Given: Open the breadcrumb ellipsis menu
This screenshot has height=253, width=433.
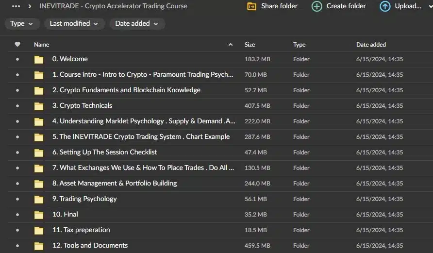Looking at the screenshot, I should (x=16, y=6).
